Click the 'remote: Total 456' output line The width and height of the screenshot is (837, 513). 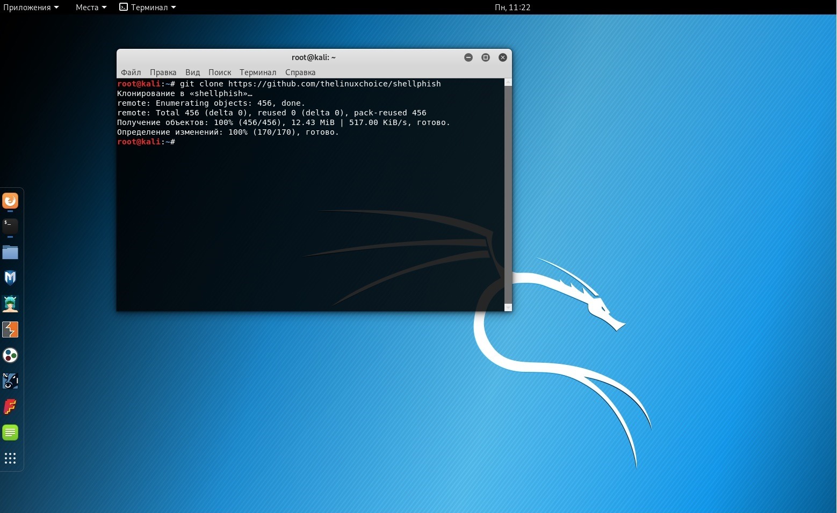point(272,113)
